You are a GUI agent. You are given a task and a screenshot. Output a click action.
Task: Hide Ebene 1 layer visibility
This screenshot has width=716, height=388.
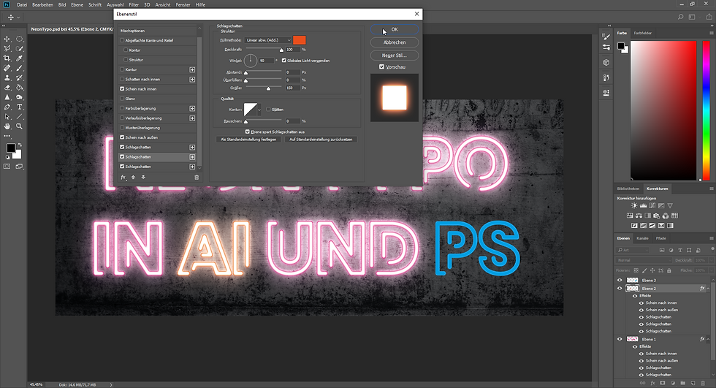click(620, 339)
